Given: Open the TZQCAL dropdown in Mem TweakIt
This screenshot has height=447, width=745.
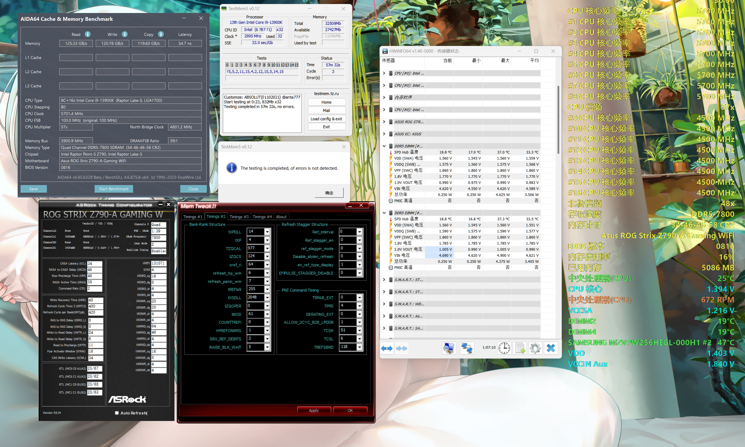Looking at the screenshot, I should click(x=267, y=248).
